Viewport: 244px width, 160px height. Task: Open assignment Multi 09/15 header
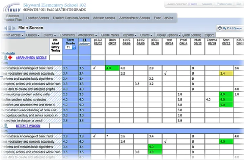pos(198,42)
